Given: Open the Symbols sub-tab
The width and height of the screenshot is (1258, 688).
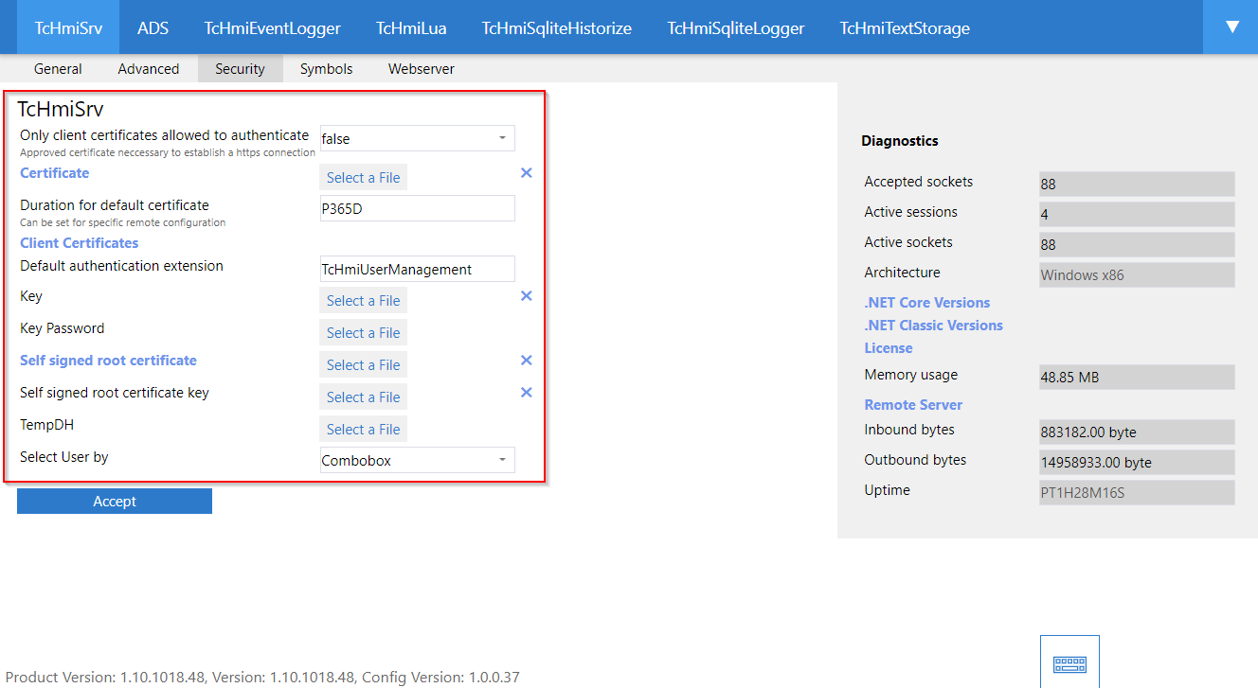Looking at the screenshot, I should pos(327,68).
